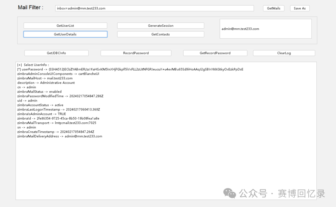
Task: Focus the Mail Filter input field
Action: pyautogui.click(x=154, y=8)
